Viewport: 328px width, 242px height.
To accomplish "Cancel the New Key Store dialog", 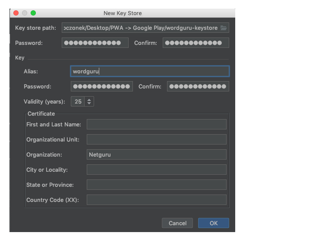I will pos(177,223).
